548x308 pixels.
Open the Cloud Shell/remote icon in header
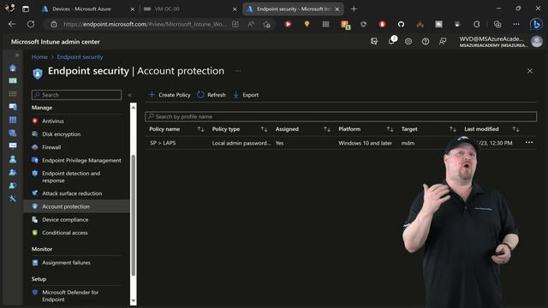pos(374,42)
